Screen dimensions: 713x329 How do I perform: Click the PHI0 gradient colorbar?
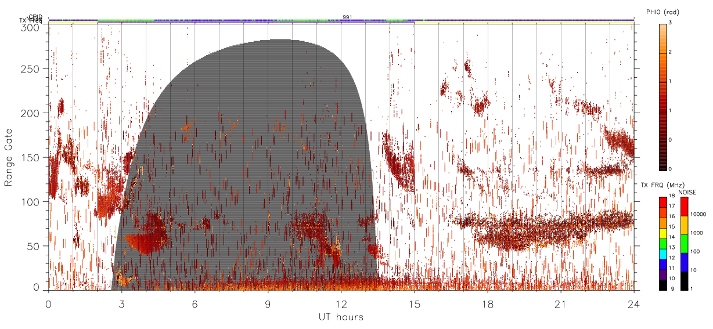[662, 96]
